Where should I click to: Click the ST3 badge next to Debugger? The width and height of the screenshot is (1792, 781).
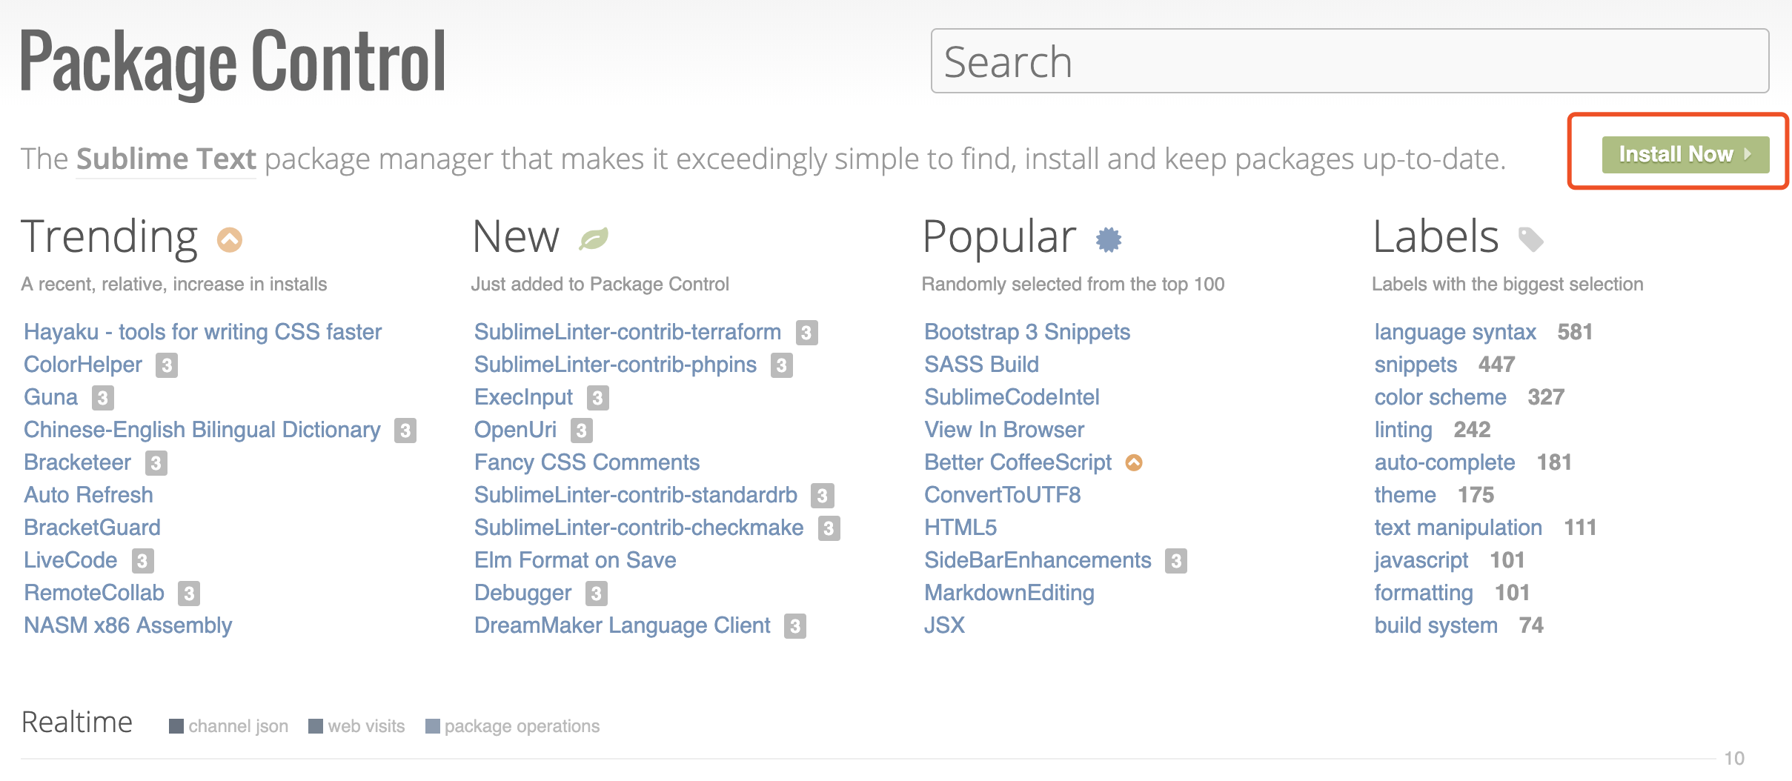(x=597, y=594)
